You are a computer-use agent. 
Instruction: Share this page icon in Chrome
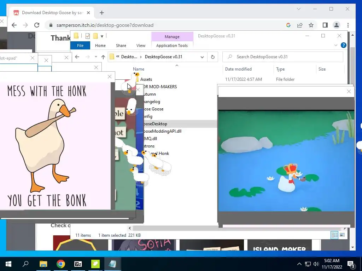coord(300,25)
